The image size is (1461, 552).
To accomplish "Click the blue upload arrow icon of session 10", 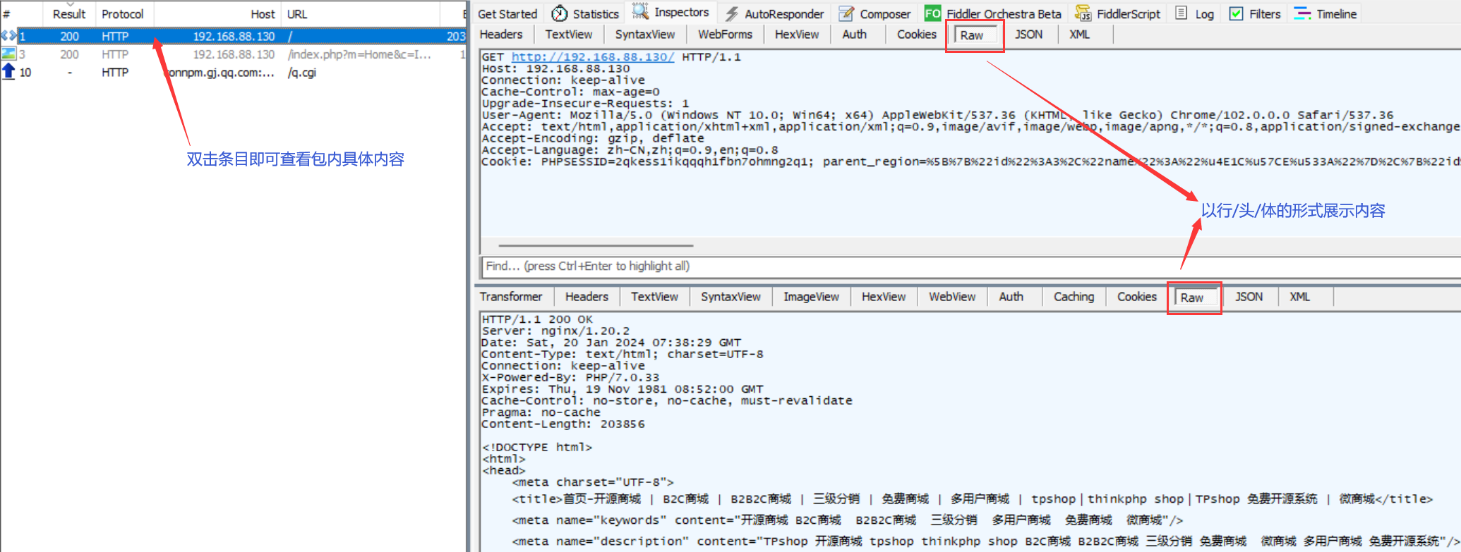I will click(8, 71).
